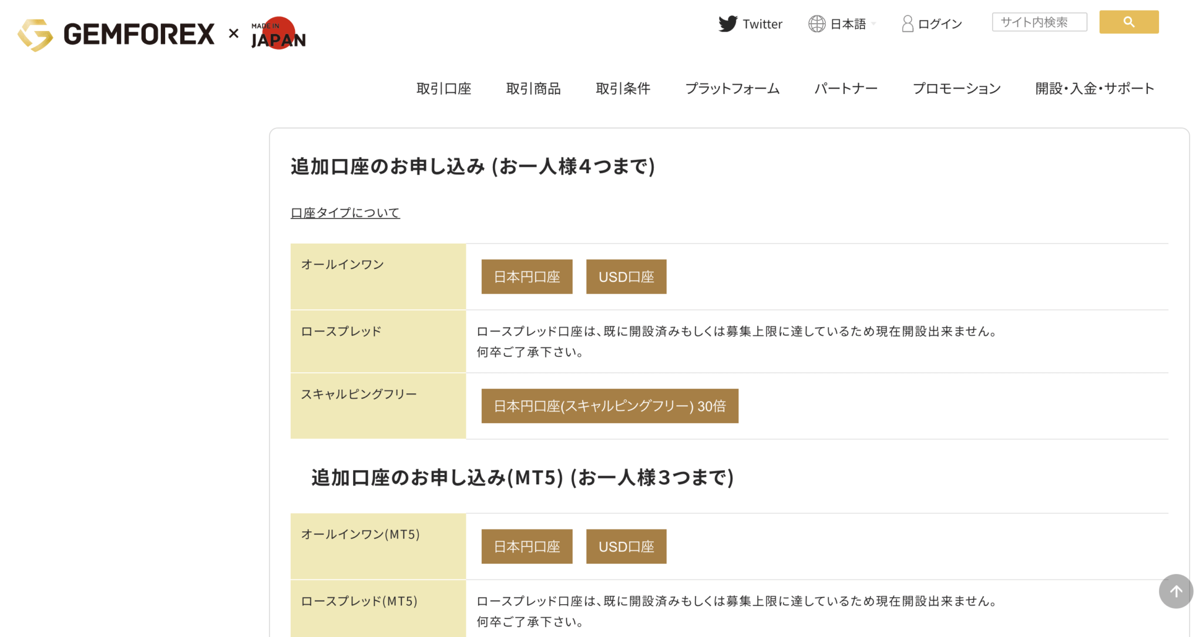Open the 取引口座 menu
Screen dimensions: 1203x637
(443, 88)
